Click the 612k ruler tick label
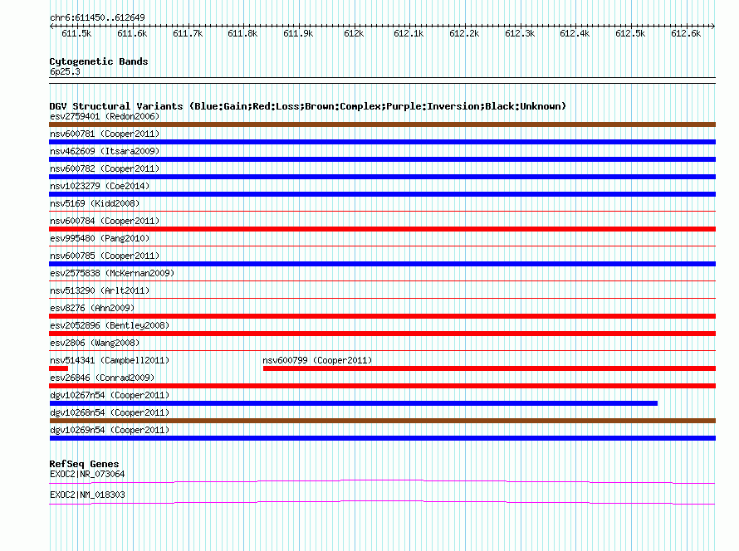This screenshot has width=739, height=551. 354,33
